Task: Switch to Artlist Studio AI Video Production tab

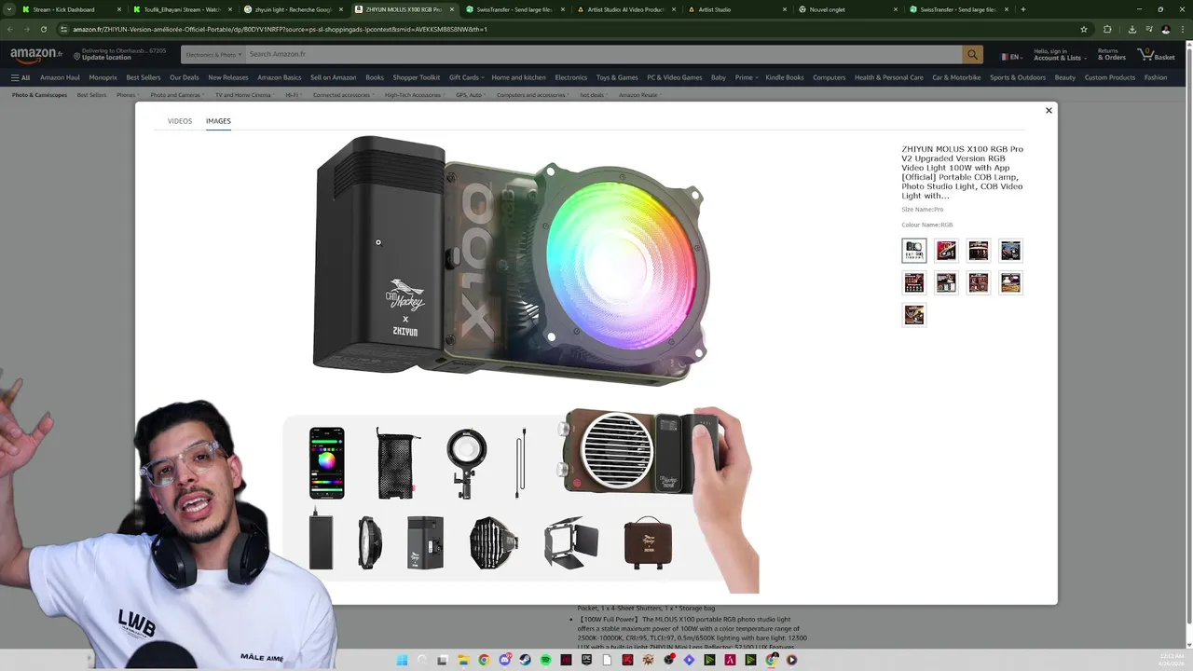Action: click(x=626, y=9)
